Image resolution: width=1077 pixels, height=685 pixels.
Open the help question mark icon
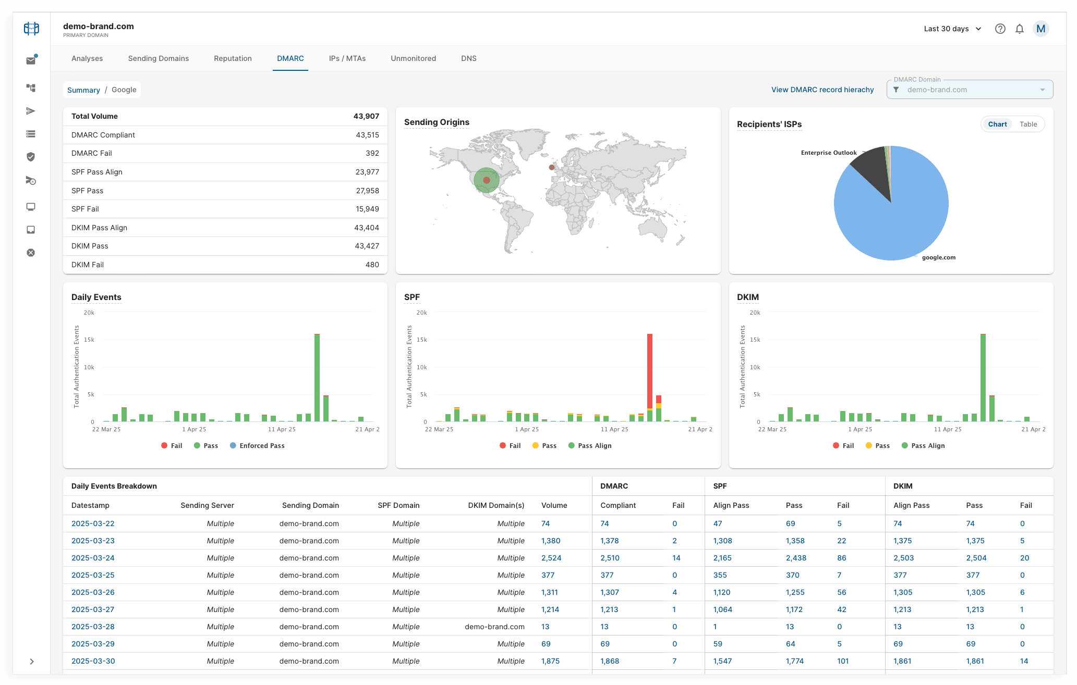click(x=1000, y=29)
